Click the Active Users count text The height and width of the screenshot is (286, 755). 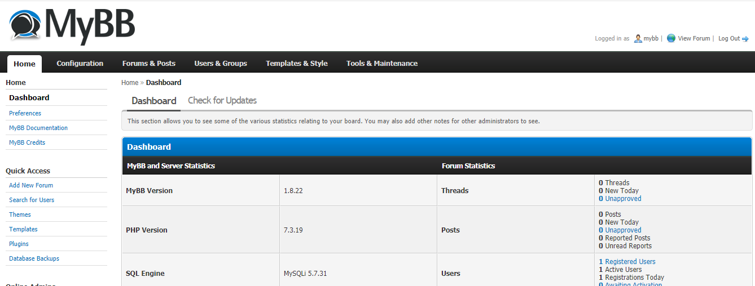pos(620,270)
